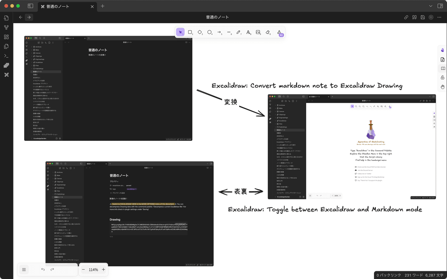Select the Selection arrow tool
Image resolution: width=447 pixels, height=279 pixels.
pos(180,32)
